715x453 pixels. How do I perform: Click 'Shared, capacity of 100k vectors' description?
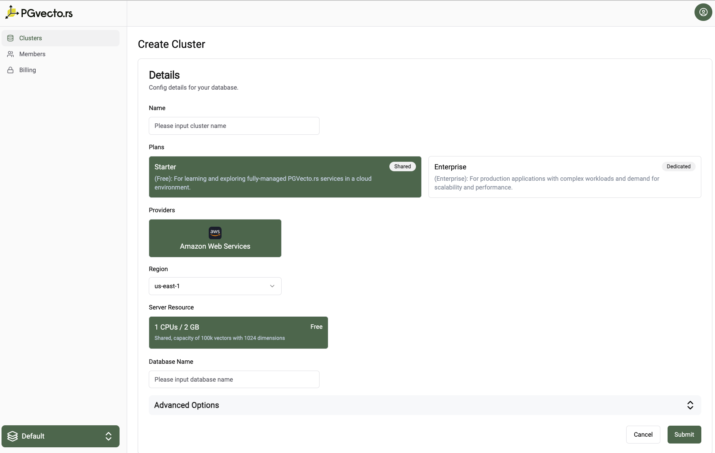(x=220, y=338)
